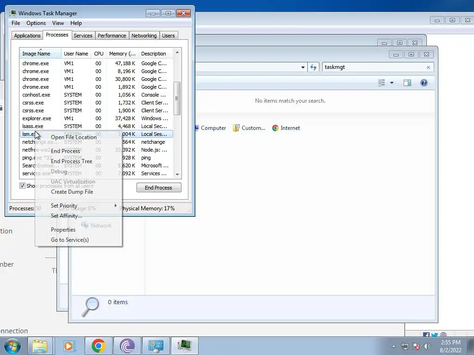Select the conhost.exe process row
474x355 pixels.
pos(96,95)
